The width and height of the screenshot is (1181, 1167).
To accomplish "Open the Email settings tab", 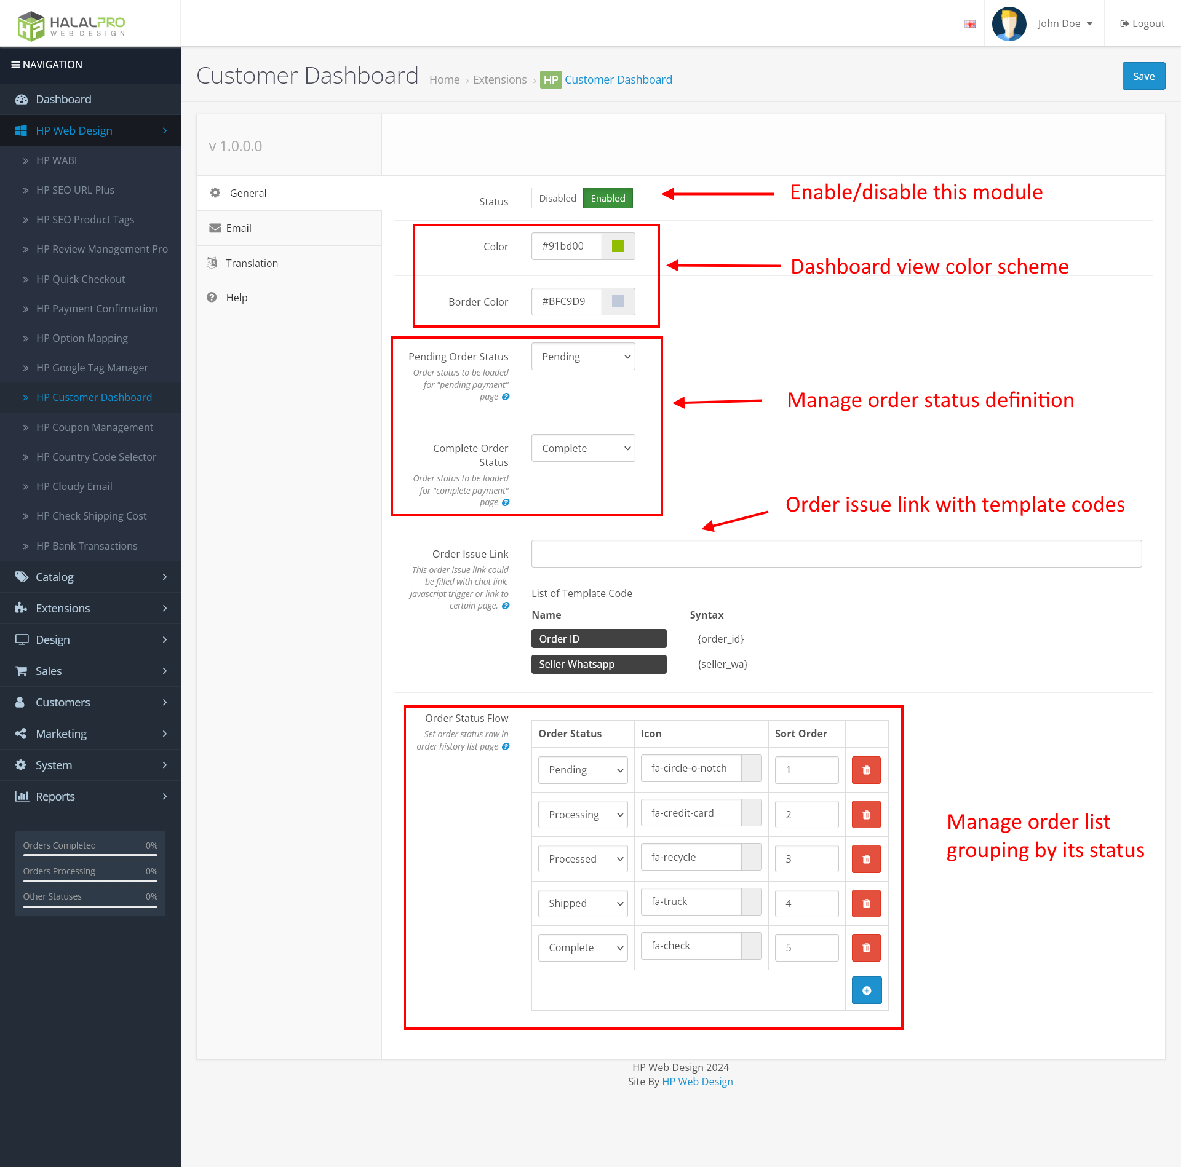I will click(x=238, y=227).
